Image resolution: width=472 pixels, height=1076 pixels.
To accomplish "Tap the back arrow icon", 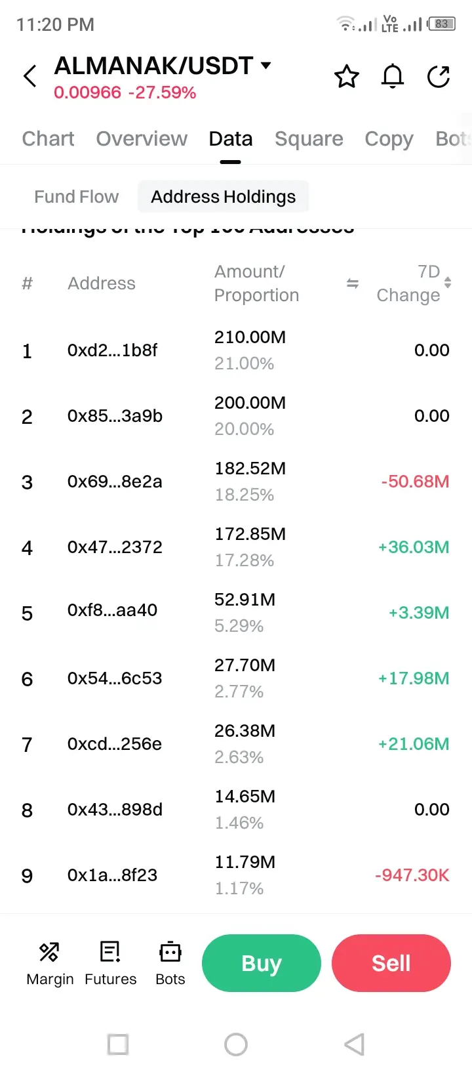I will pos(29,77).
